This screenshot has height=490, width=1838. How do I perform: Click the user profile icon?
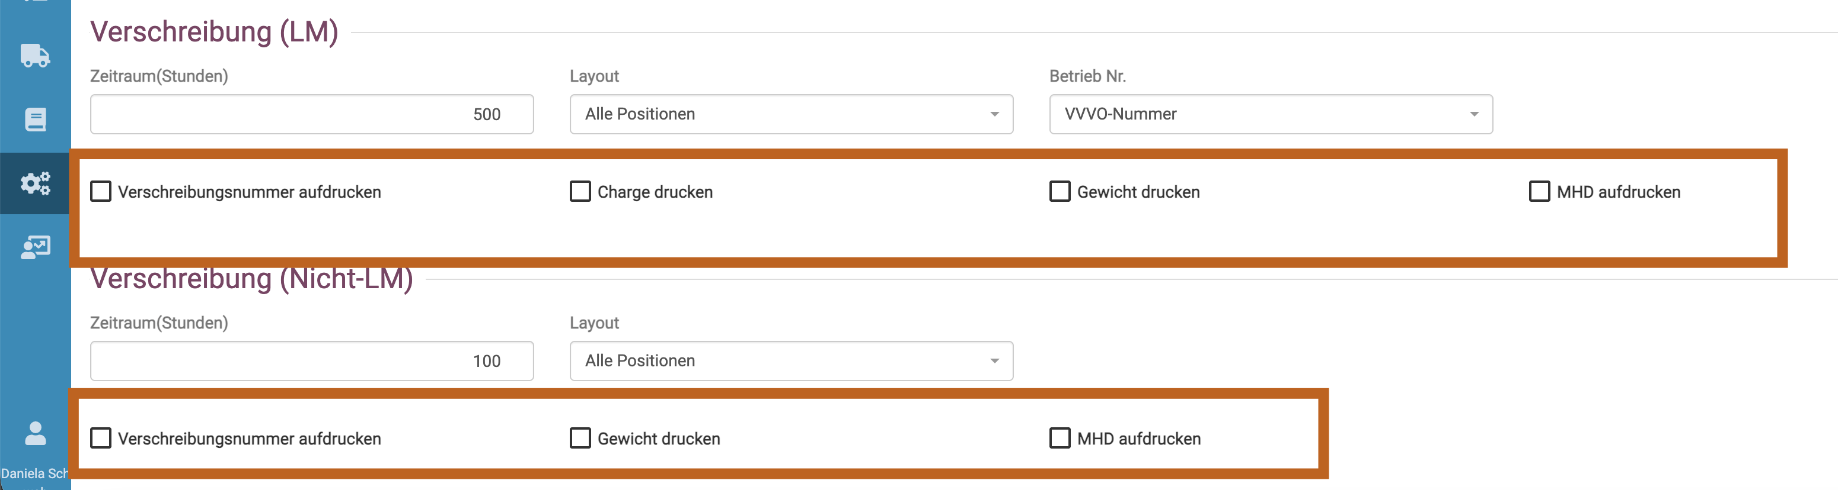click(x=35, y=433)
